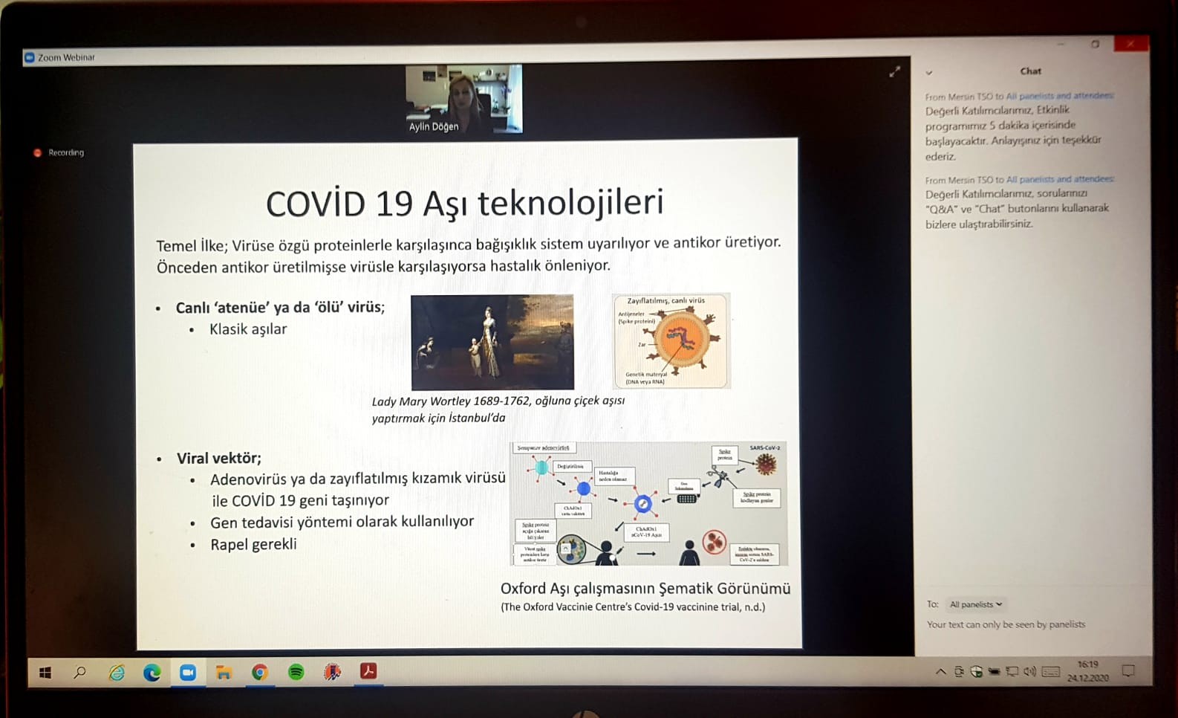Collapse the Chat panel chevron
Image resolution: width=1178 pixels, height=718 pixels.
928,73
